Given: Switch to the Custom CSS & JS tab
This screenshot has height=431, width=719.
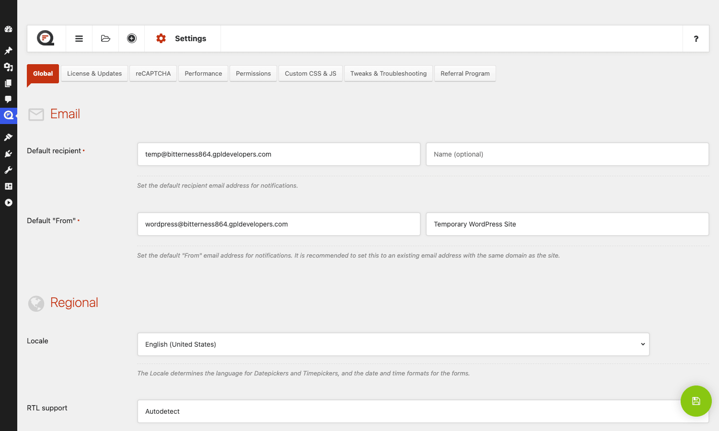Looking at the screenshot, I should pos(311,74).
